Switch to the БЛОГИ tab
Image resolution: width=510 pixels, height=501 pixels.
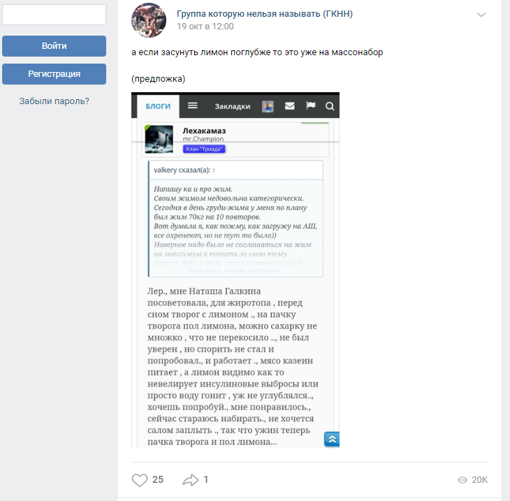point(158,106)
